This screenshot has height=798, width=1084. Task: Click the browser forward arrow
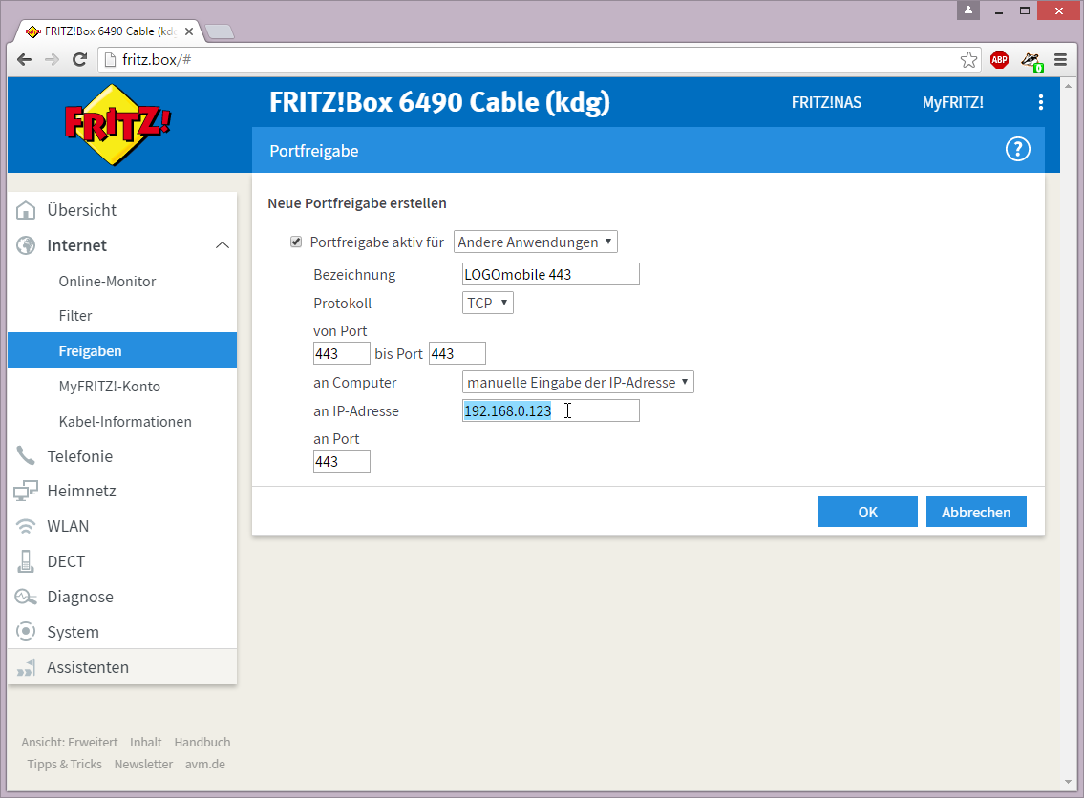[x=52, y=60]
